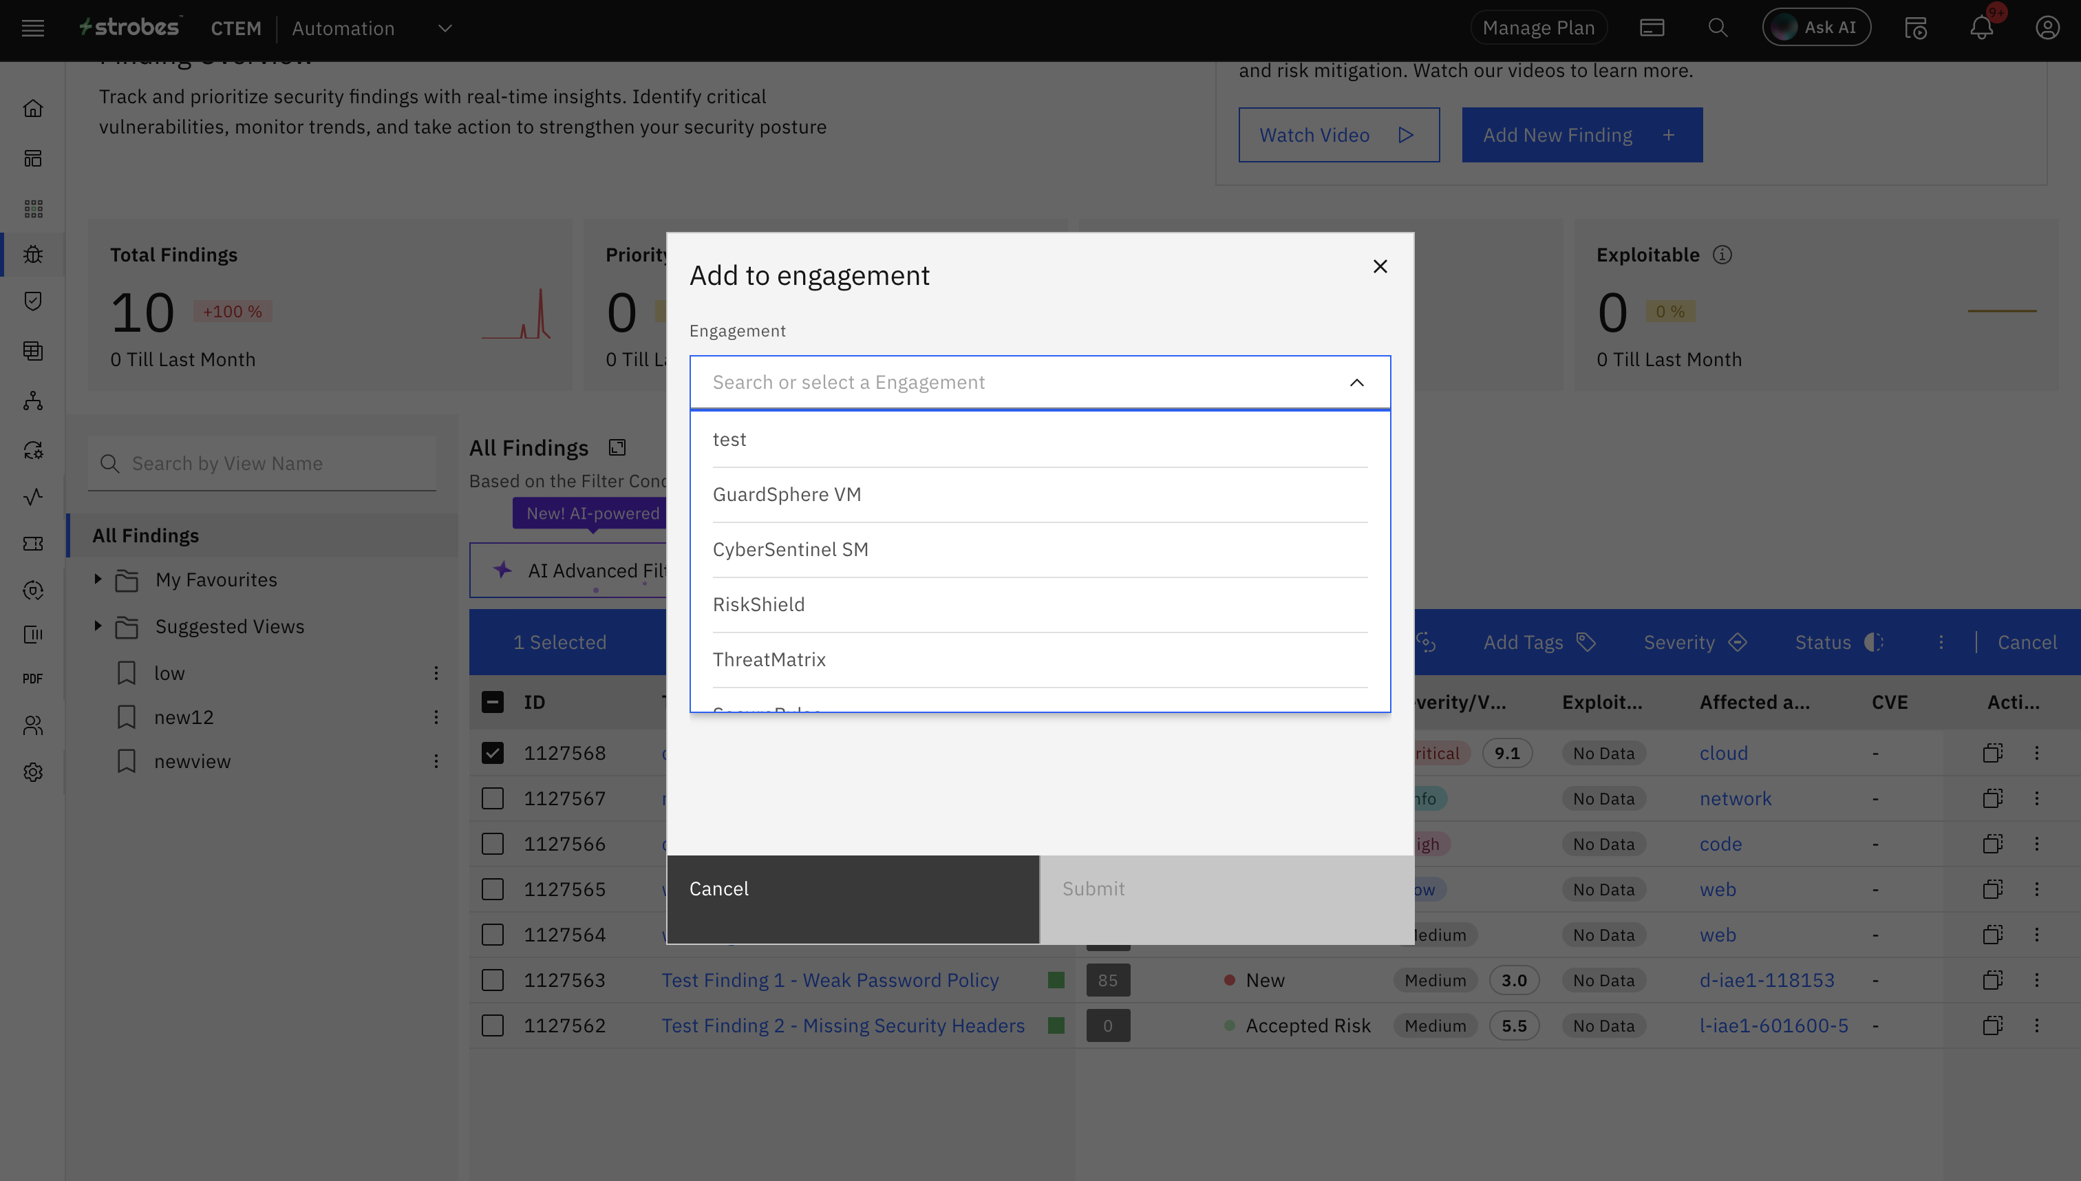The height and width of the screenshot is (1181, 2081).
Task: Click the notifications bell icon
Action: pos(1981,28)
